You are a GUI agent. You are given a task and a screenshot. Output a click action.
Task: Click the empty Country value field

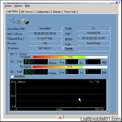[94, 49]
